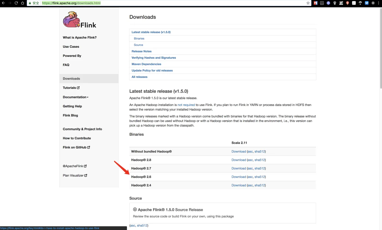
Task: Visit the @ApacheFlink Twitter link
Action: (x=75, y=166)
